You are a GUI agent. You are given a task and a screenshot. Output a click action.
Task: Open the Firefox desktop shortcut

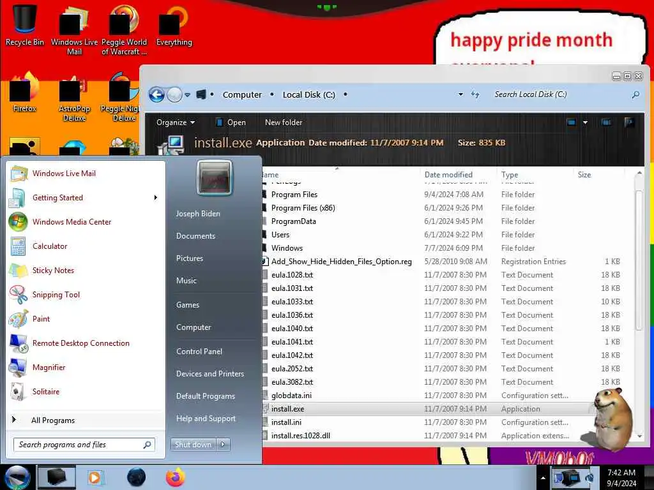pos(25,93)
